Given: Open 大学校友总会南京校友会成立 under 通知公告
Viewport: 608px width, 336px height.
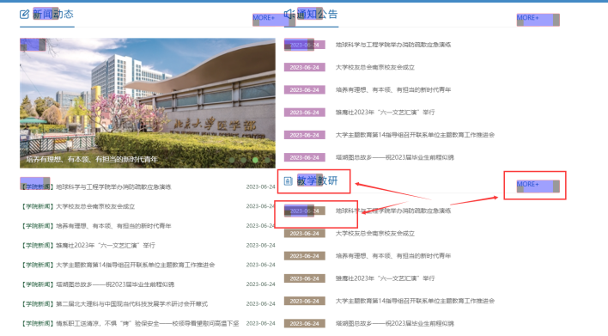Looking at the screenshot, I should pyautogui.click(x=375, y=68).
